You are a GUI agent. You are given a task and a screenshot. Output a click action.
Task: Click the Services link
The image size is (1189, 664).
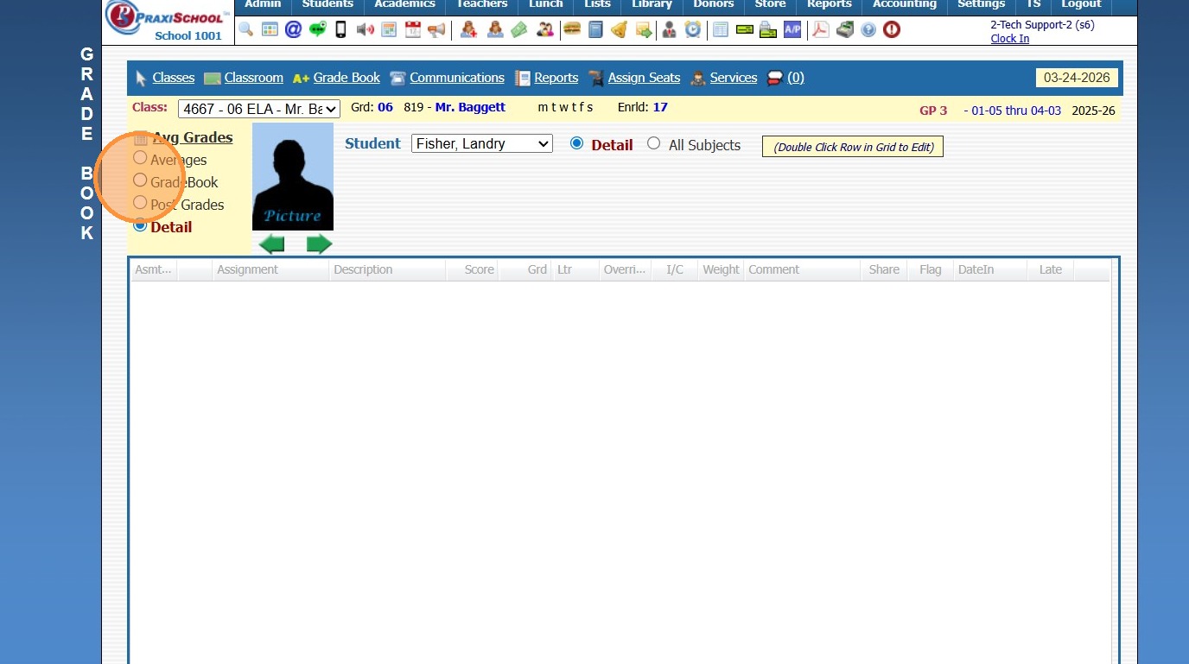click(734, 78)
